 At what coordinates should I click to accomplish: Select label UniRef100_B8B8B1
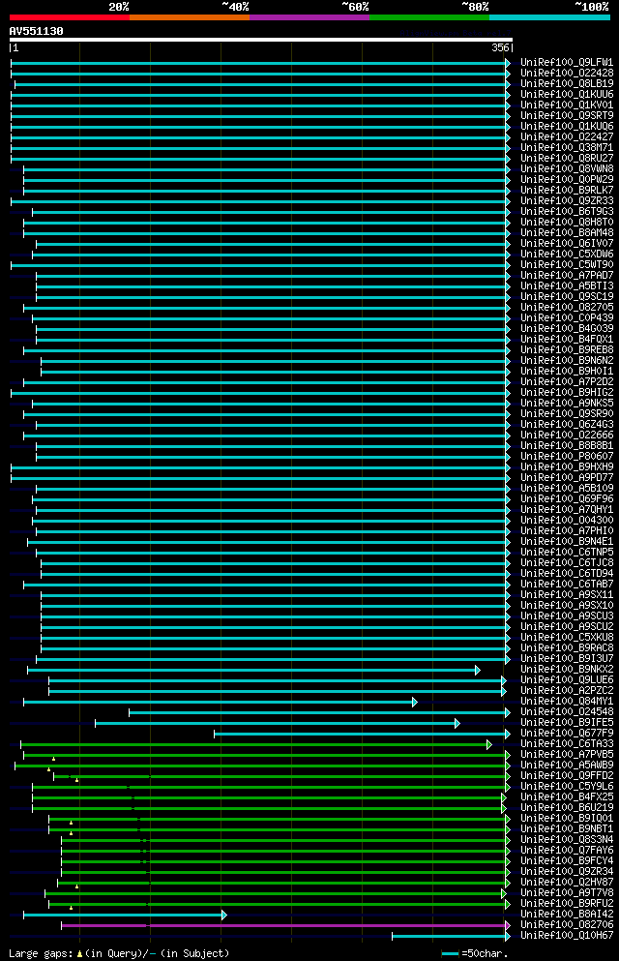567,445
